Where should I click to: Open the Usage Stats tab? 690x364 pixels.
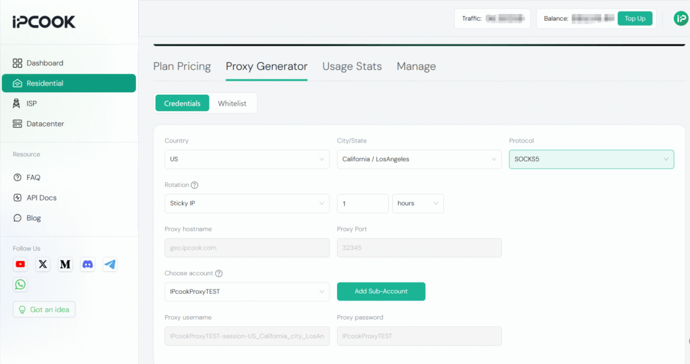(352, 66)
